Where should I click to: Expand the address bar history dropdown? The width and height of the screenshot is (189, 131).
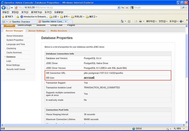(x=119, y=8)
